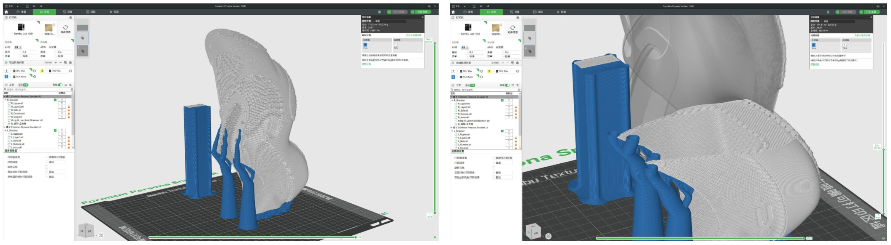Click 同步信息 sync button in right window
The image size is (891, 245).
513,29
